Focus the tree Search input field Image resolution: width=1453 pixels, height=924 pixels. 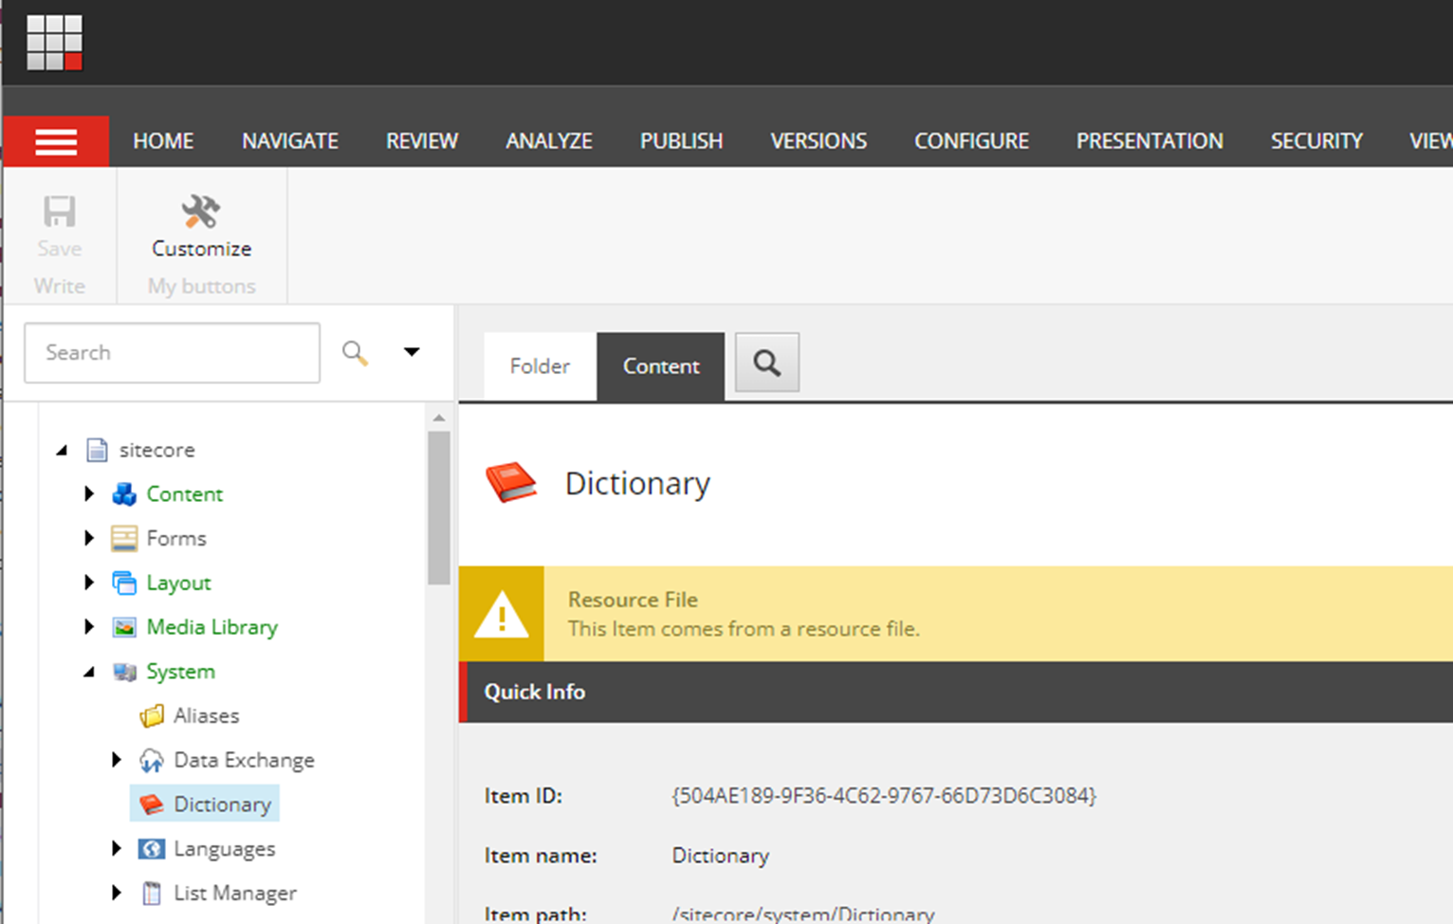pos(172,353)
